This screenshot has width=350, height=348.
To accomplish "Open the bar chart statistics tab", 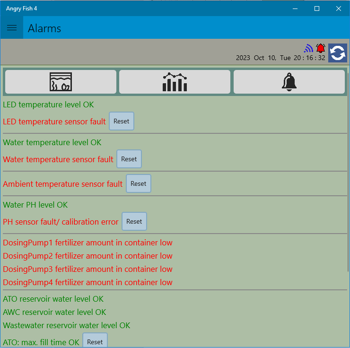I will click(x=175, y=82).
